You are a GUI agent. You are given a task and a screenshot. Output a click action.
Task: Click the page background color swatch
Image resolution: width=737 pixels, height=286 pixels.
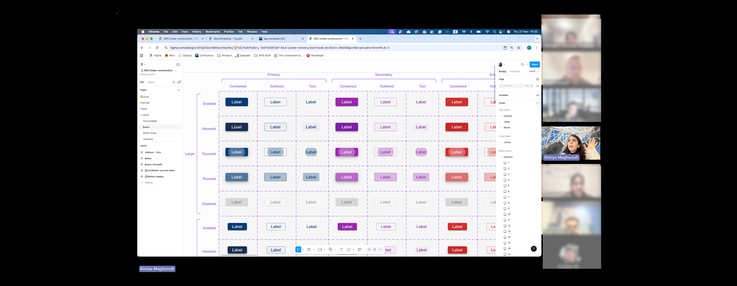coord(501,86)
